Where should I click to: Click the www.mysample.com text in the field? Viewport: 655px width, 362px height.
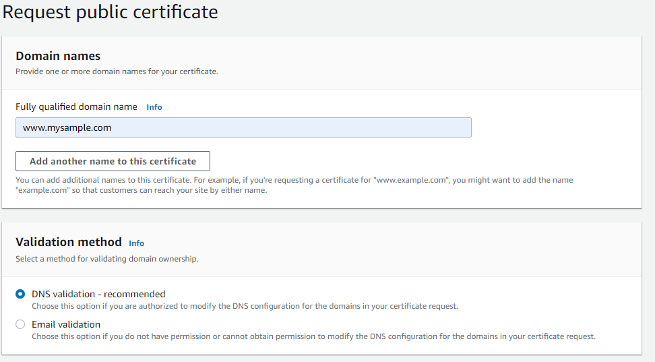67,127
